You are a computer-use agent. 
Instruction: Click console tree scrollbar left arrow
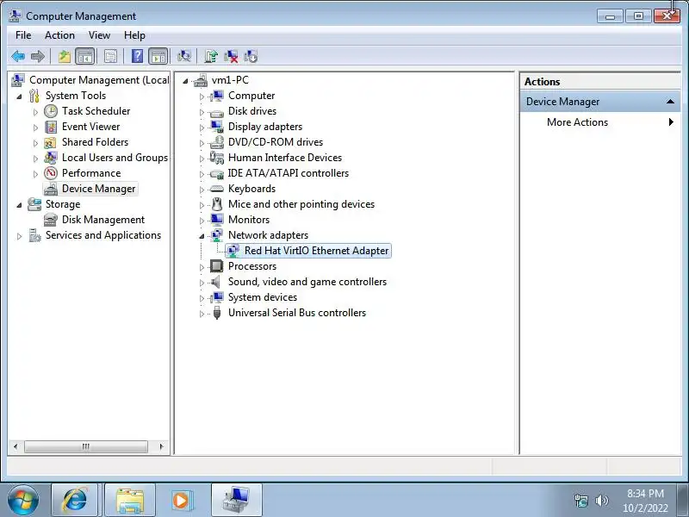point(16,446)
